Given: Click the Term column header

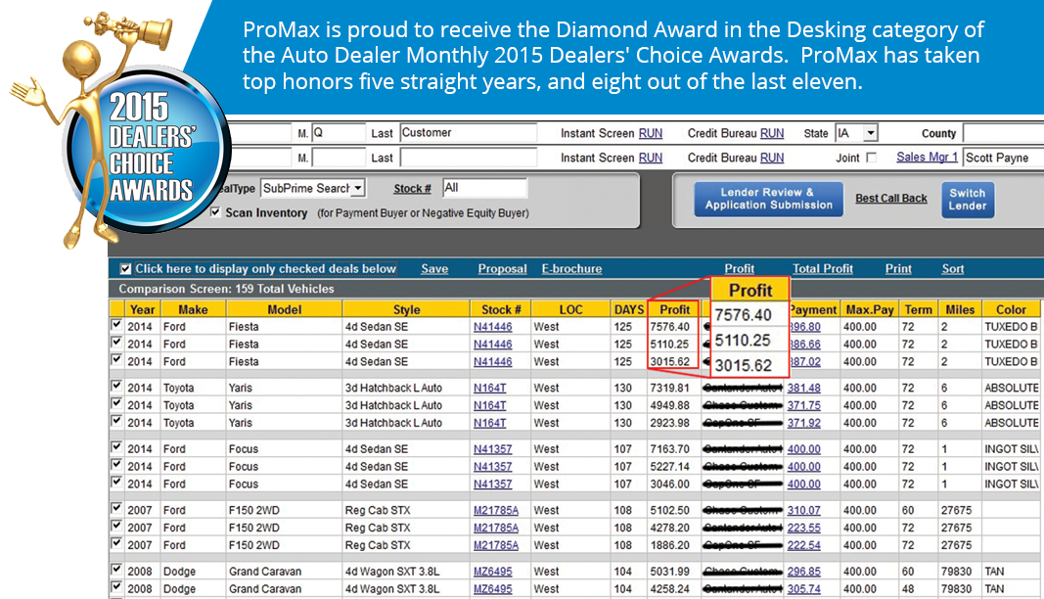Looking at the screenshot, I should 918,309.
